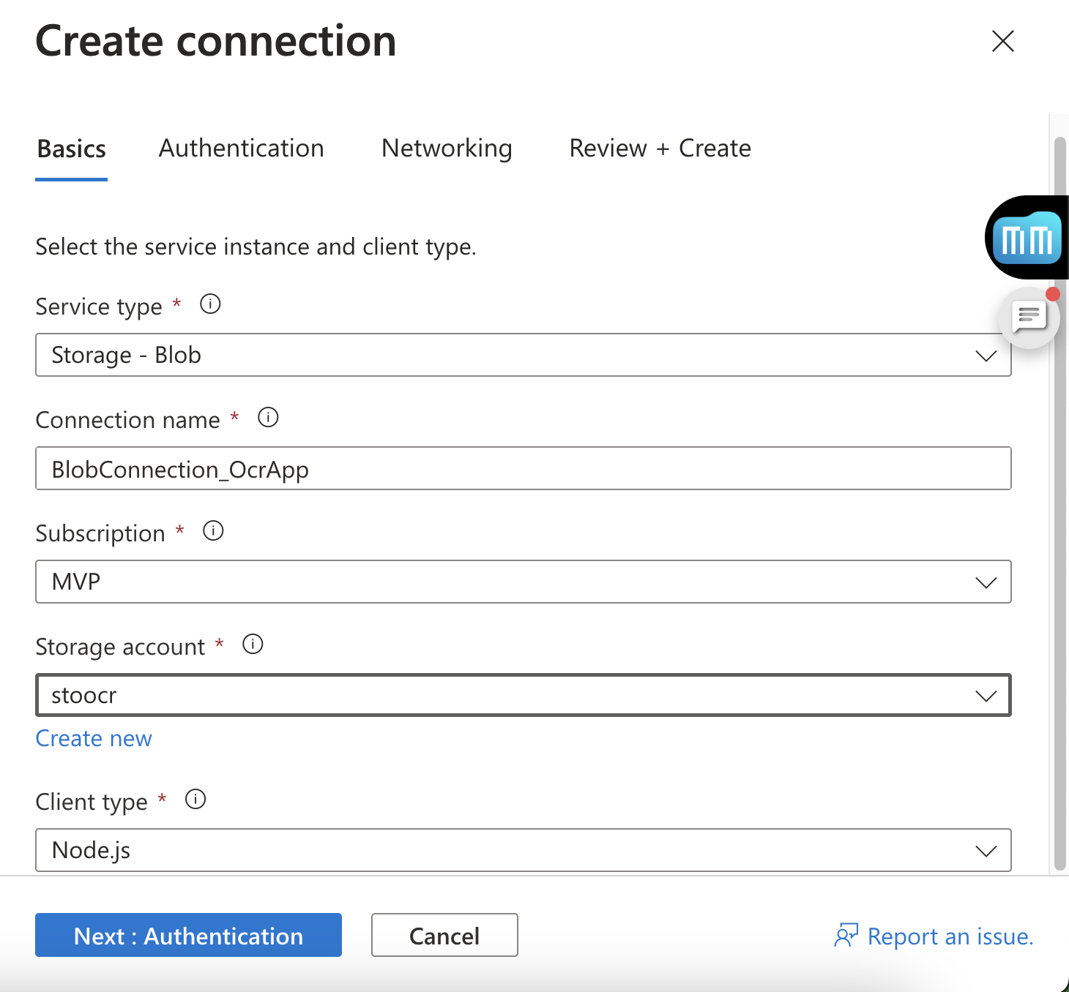Open the Client type dropdown Node.js

(x=524, y=850)
